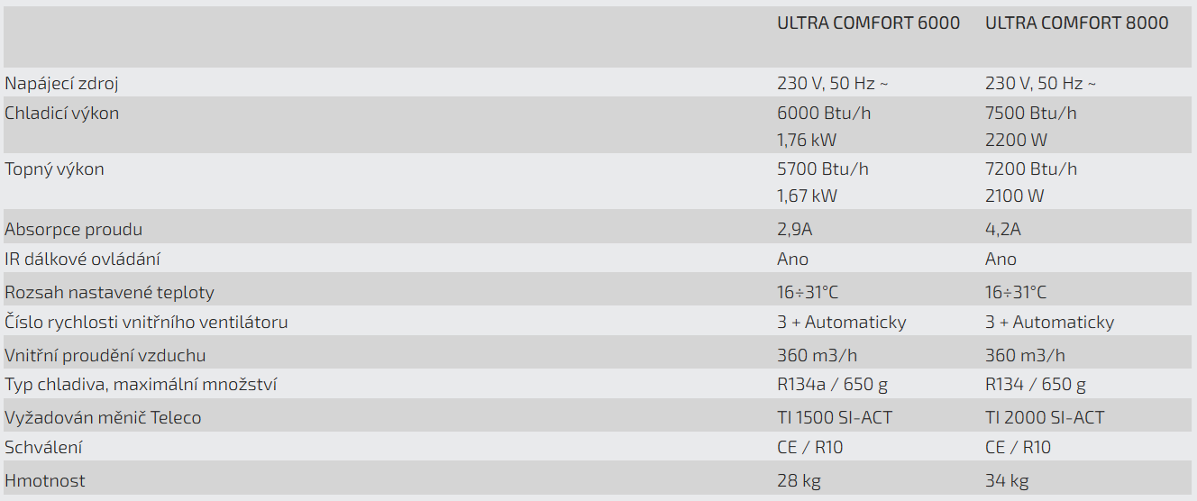Click the IR dálkové ovládání label
The image size is (1197, 501).
[x=82, y=260]
